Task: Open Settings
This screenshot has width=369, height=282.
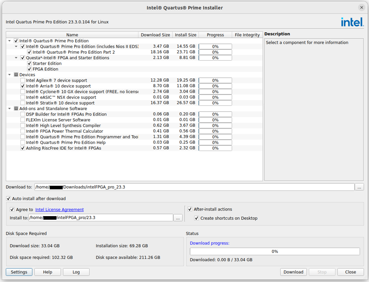Action: 19,272
